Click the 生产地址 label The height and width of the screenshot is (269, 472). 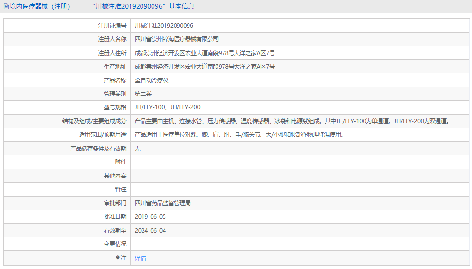(x=115, y=67)
